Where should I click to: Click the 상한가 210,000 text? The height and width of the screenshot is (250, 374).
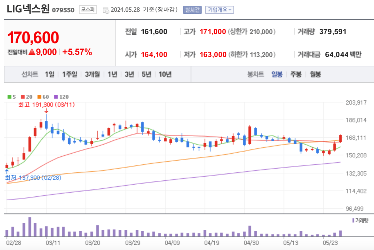click(x=252, y=32)
